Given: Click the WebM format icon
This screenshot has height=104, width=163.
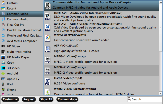Looking at the screenshot, I should (48, 92).
